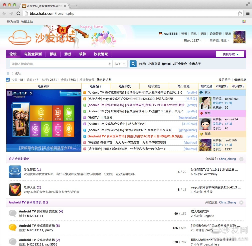Click the 提醒 notifications link
This screenshot has height=246, width=252.
pos(203,34)
